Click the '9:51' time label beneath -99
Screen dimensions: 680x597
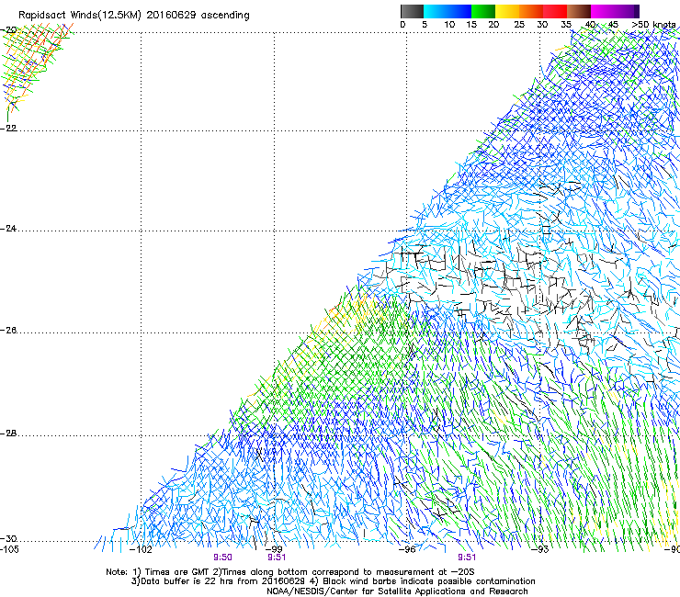pyautogui.click(x=277, y=558)
